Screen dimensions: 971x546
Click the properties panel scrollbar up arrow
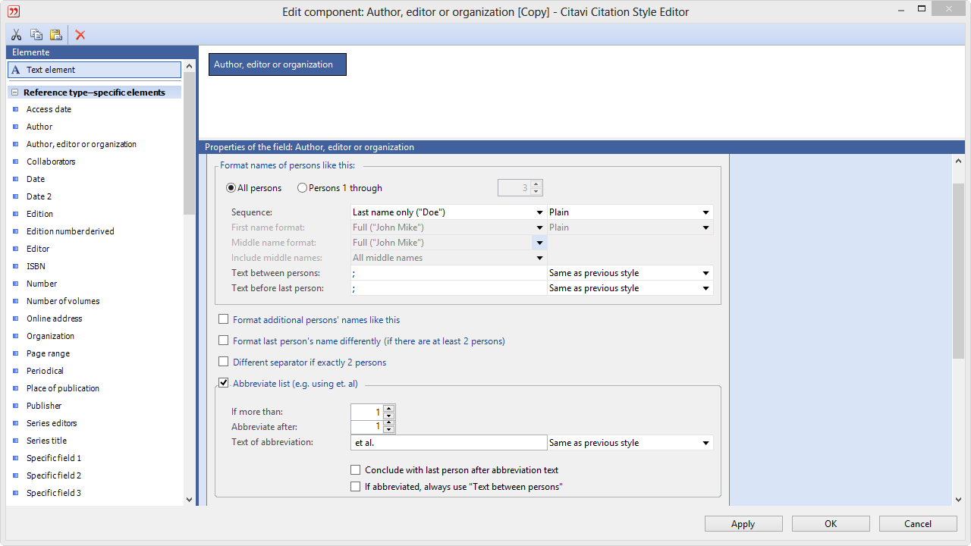coord(959,161)
